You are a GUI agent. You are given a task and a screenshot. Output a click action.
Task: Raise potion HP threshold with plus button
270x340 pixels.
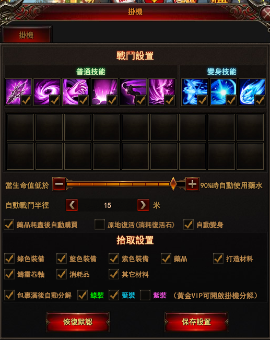(192, 184)
